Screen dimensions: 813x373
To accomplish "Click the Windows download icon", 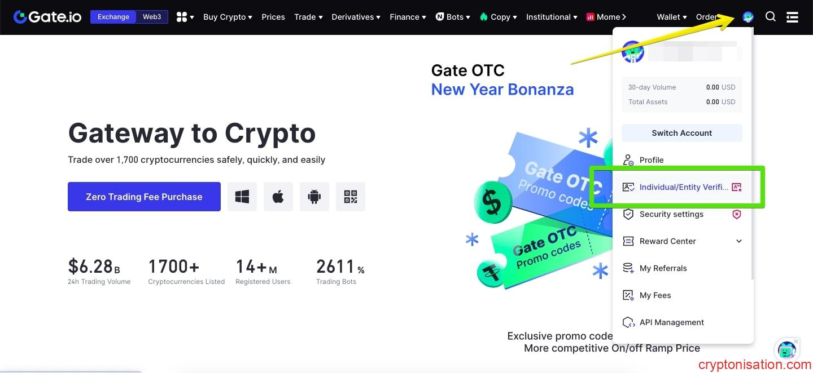I will 242,197.
